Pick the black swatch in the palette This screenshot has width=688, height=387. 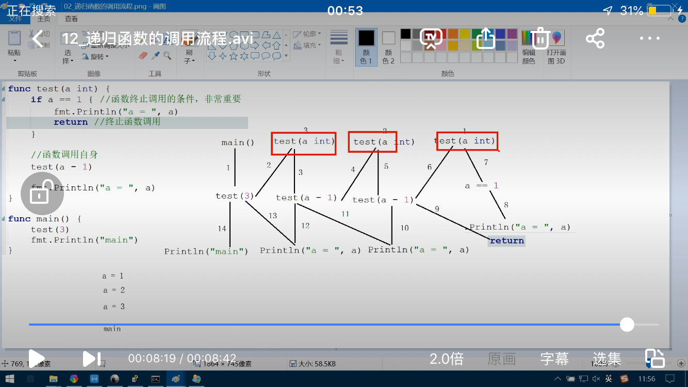click(x=406, y=34)
